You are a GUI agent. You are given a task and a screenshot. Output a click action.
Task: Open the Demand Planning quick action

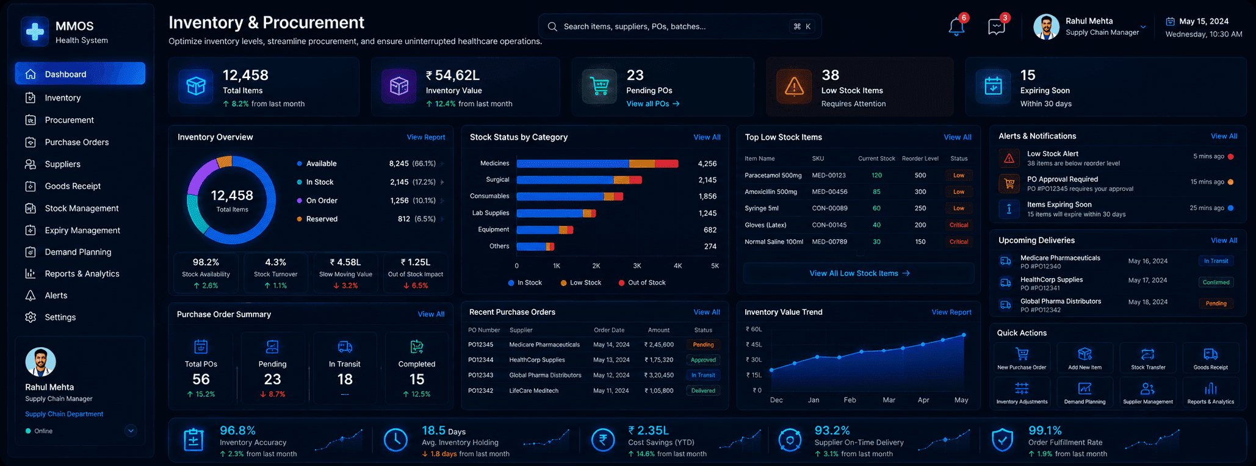tap(1085, 392)
